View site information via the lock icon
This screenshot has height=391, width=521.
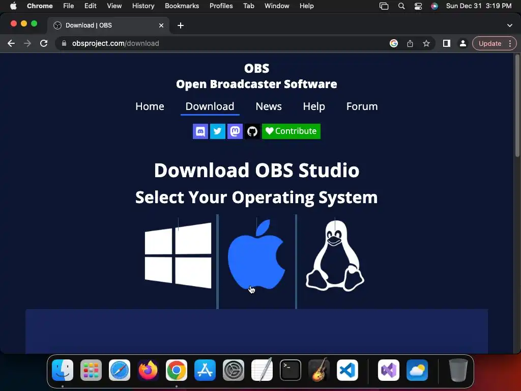64,44
